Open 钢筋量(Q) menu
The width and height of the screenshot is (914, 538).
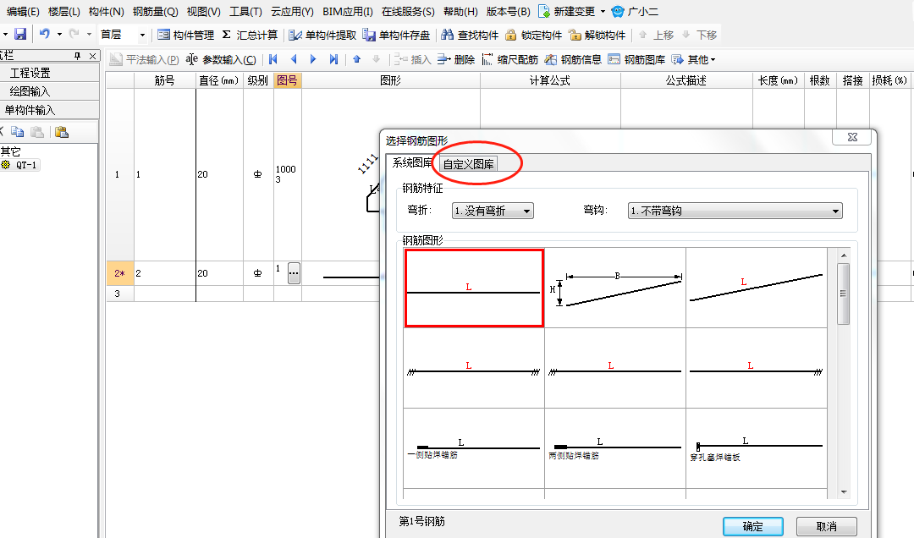click(x=155, y=12)
